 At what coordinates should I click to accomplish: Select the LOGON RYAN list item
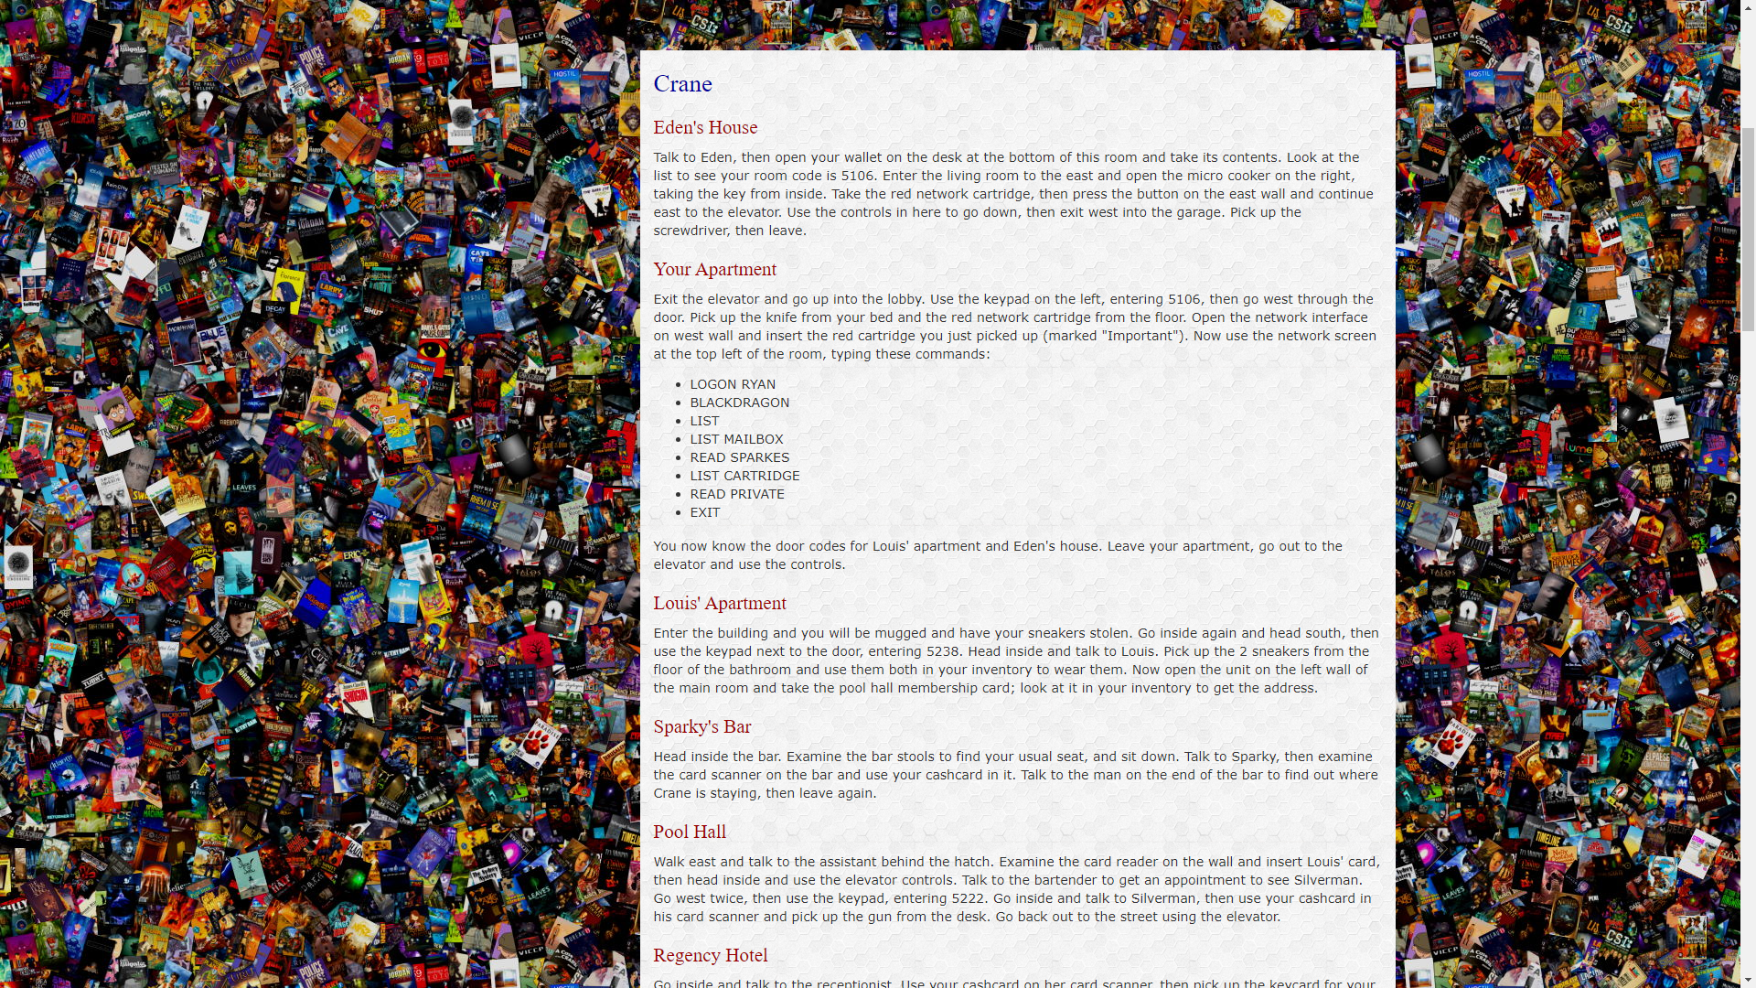tap(733, 383)
